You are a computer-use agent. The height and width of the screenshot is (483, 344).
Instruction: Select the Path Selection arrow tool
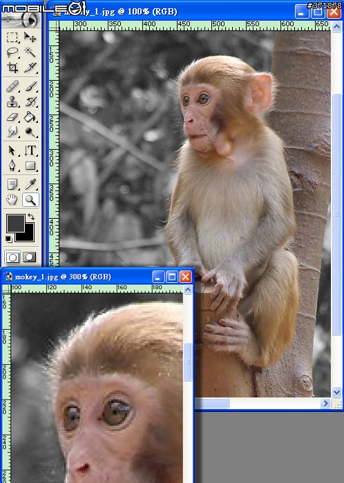click(x=12, y=150)
